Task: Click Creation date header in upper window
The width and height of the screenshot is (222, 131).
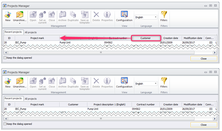Action: point(171,38)
